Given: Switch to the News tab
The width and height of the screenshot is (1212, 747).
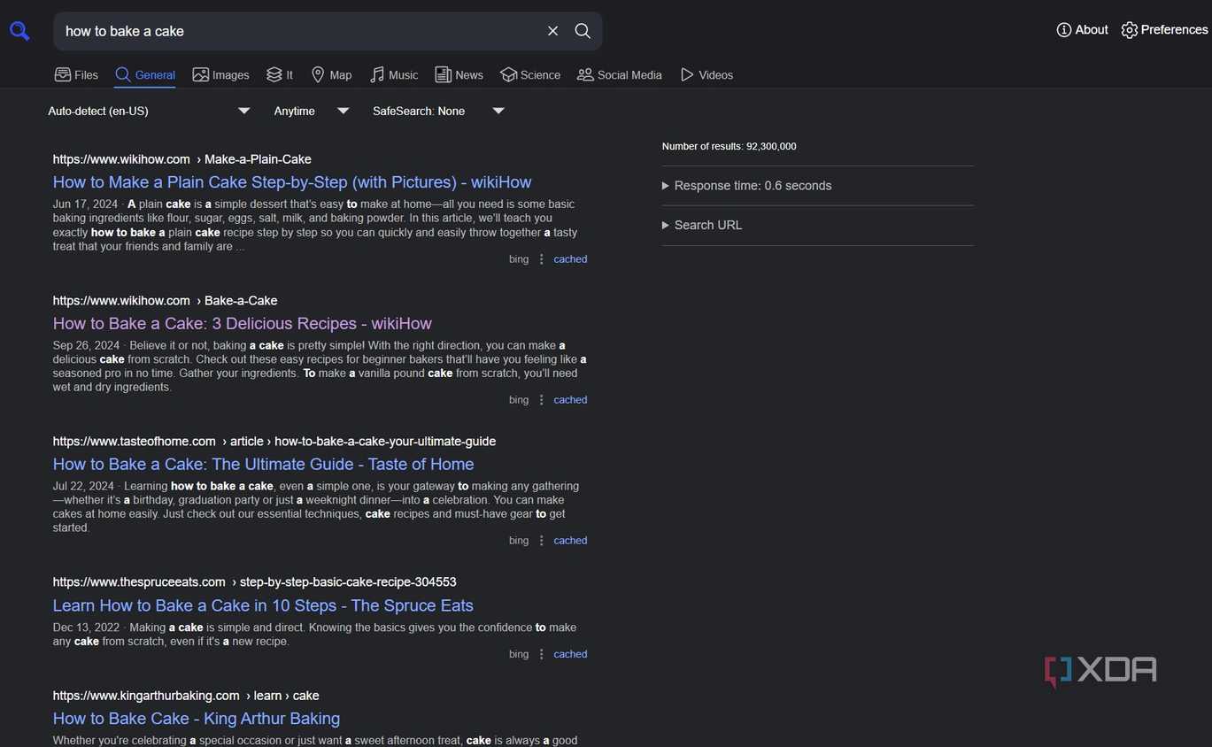Looking at the screenshot, I should 459,74.
